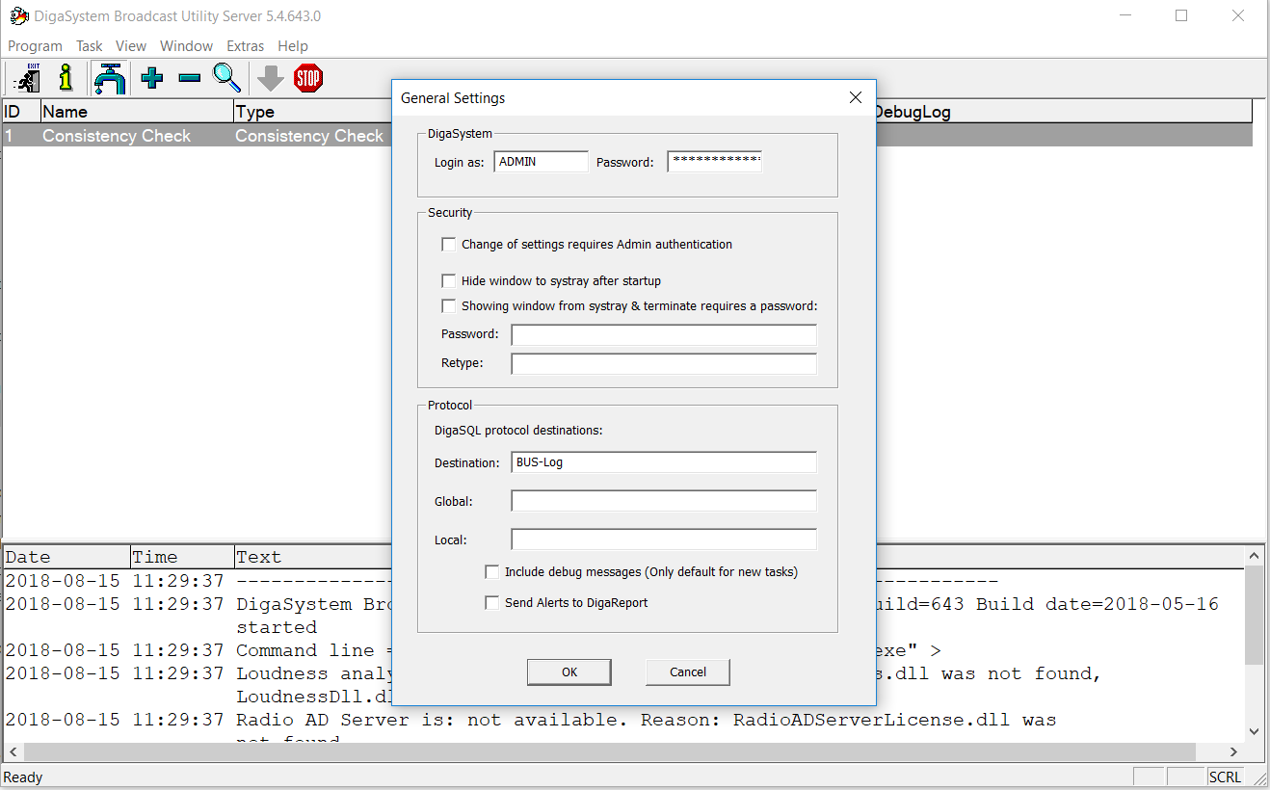
Task: Toggle the water tap toolbar icon
Action: click(x=110, y=78)
